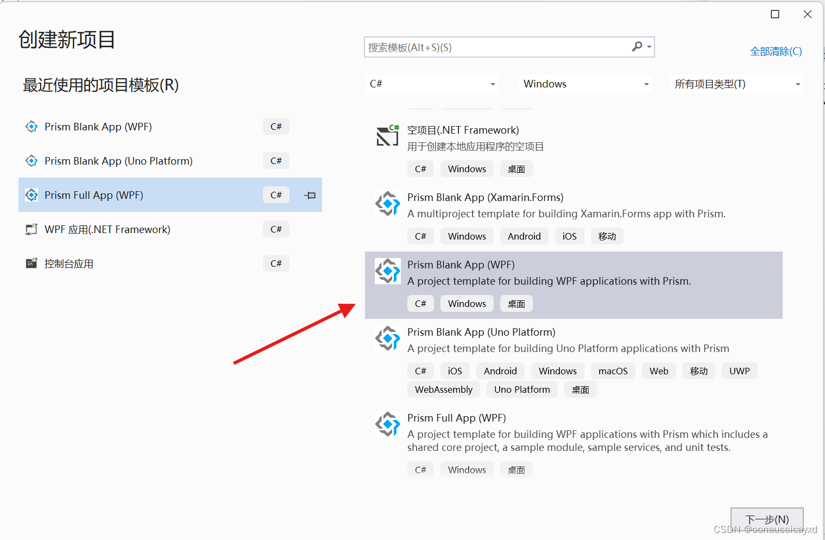The width and height of the screenshot is (825, 540).
Task: Click the UWP tag under Uno Platform template
Action: coord(740,371)
